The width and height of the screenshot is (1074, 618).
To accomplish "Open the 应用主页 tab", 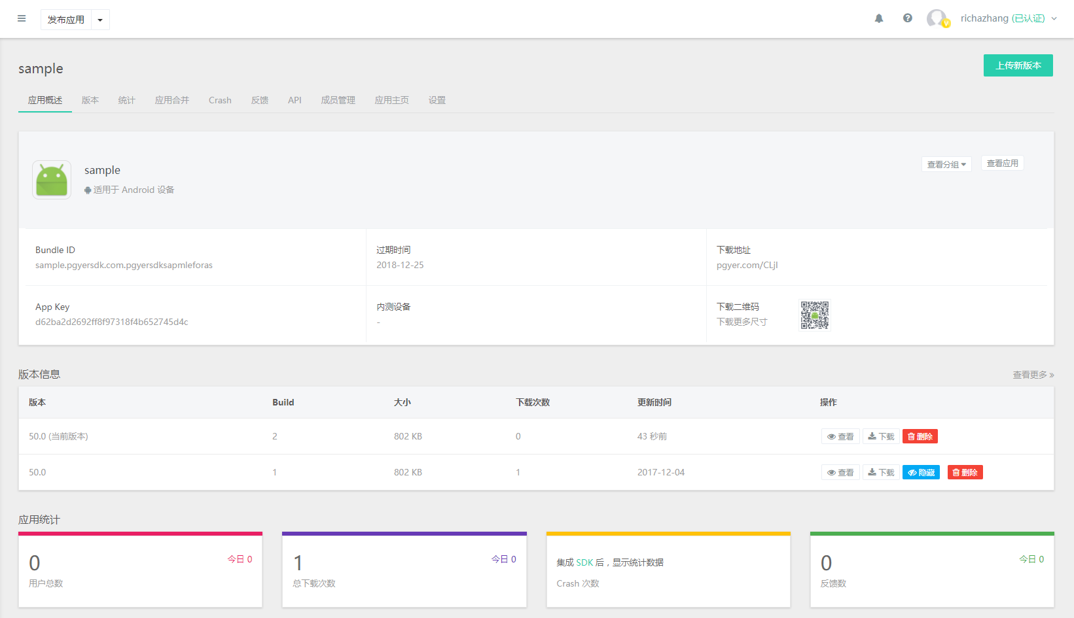I will click(392, 100).
